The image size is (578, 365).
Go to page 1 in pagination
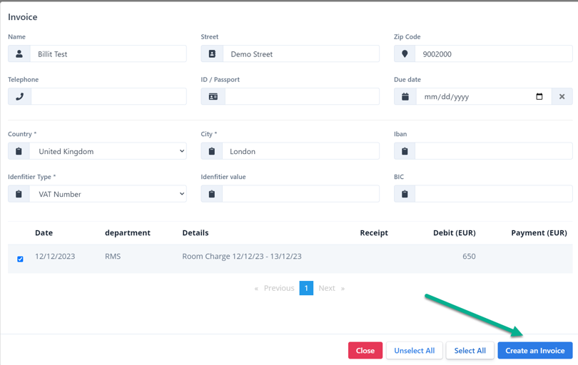tap(306, 288)
